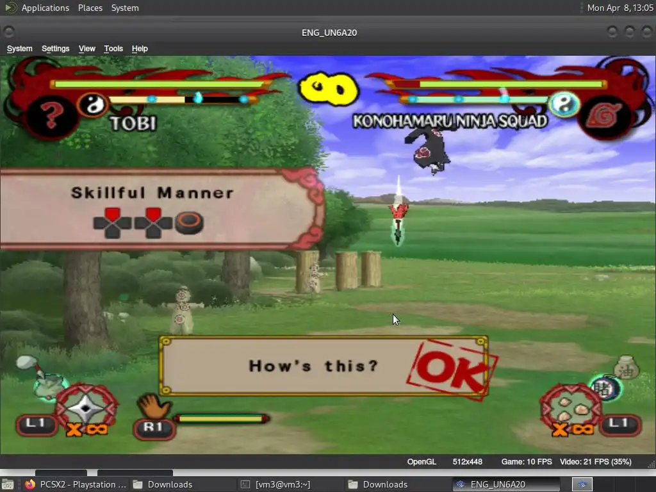656x492 pixels.
Task: Click the Applications menu logo icon
Action: (x=10, y=8)
